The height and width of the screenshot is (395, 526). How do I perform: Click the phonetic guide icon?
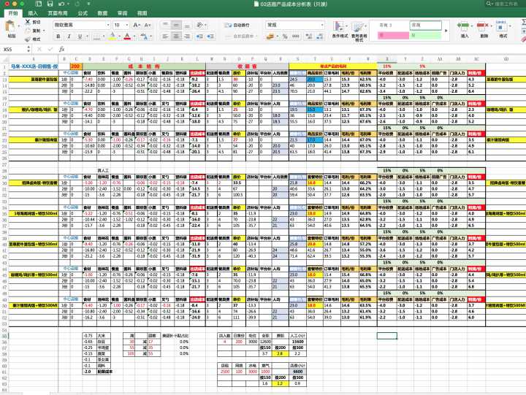coord(144,37)
